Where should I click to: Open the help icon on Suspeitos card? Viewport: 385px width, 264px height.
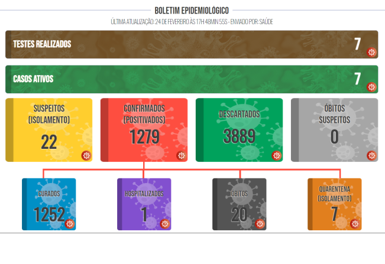86,155
